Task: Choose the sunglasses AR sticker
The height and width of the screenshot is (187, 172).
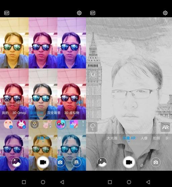Action: (x=61, y=124)
